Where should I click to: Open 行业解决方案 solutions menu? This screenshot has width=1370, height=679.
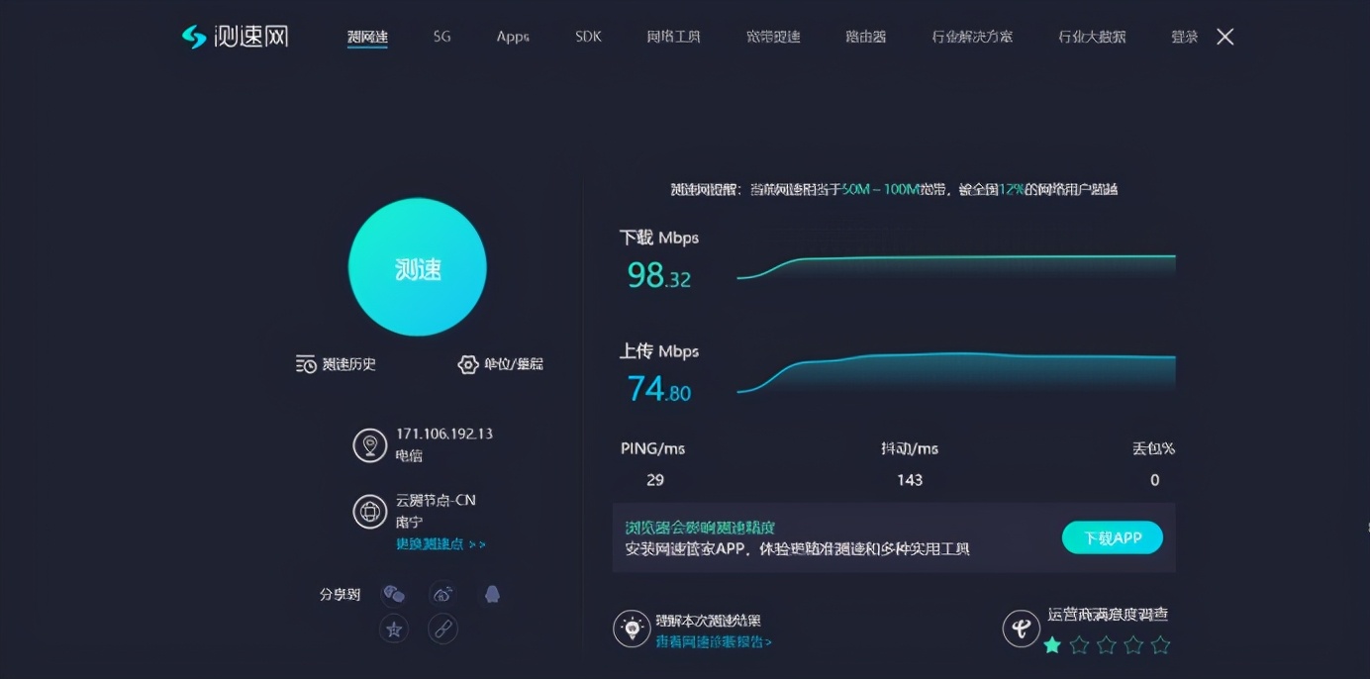972,37
